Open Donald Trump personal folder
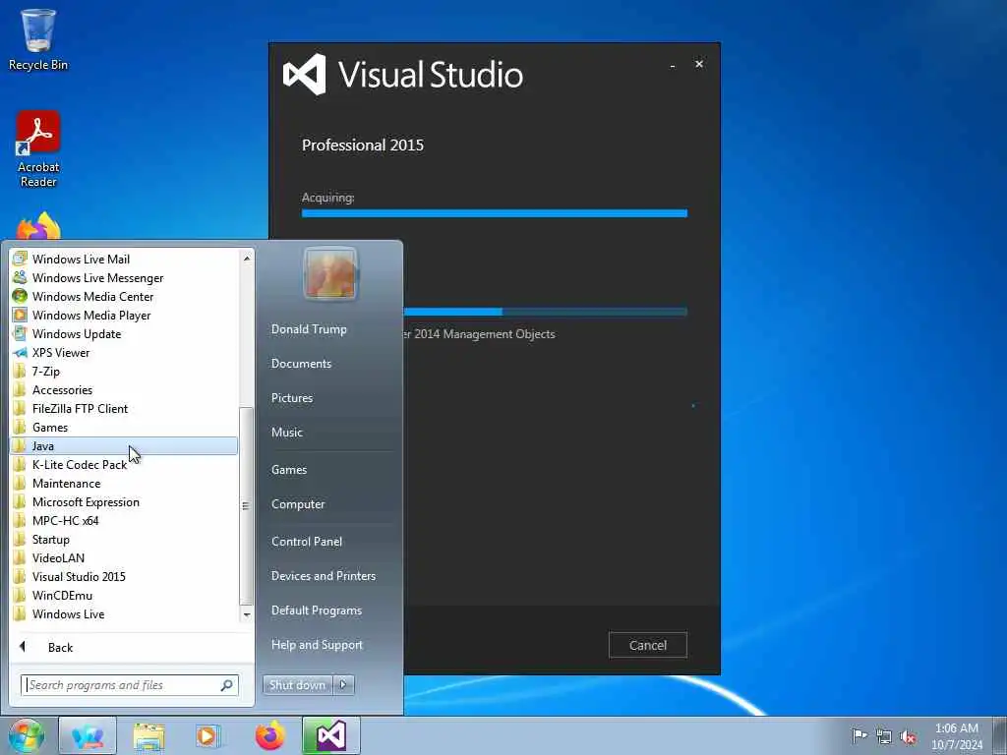Viewport: 1007px width, 755px height. [309, 328]
